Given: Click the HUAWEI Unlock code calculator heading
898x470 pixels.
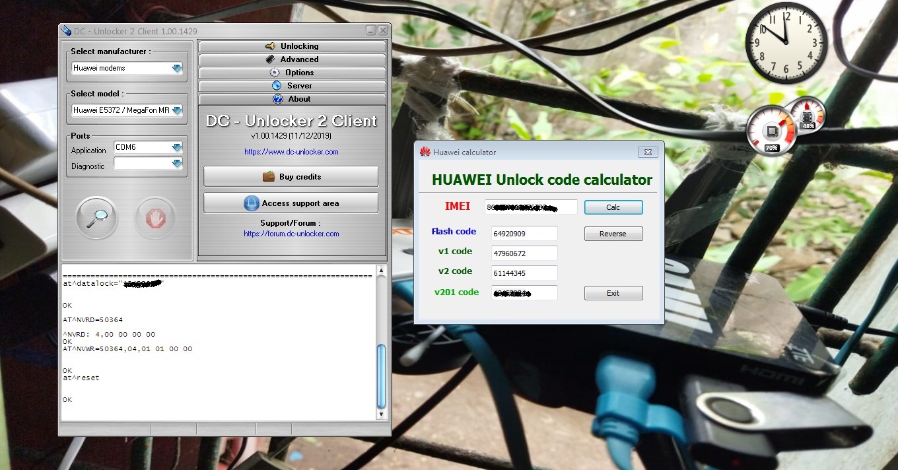Looking at the screenshot, I should pyautogui.click(x=541, y=180).
